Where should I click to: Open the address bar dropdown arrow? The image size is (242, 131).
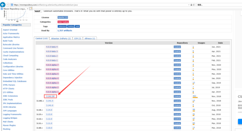tap(189, 5)
